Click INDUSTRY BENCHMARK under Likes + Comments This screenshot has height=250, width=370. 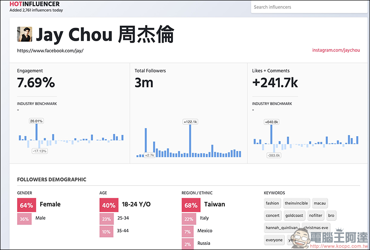coord(272,104)
